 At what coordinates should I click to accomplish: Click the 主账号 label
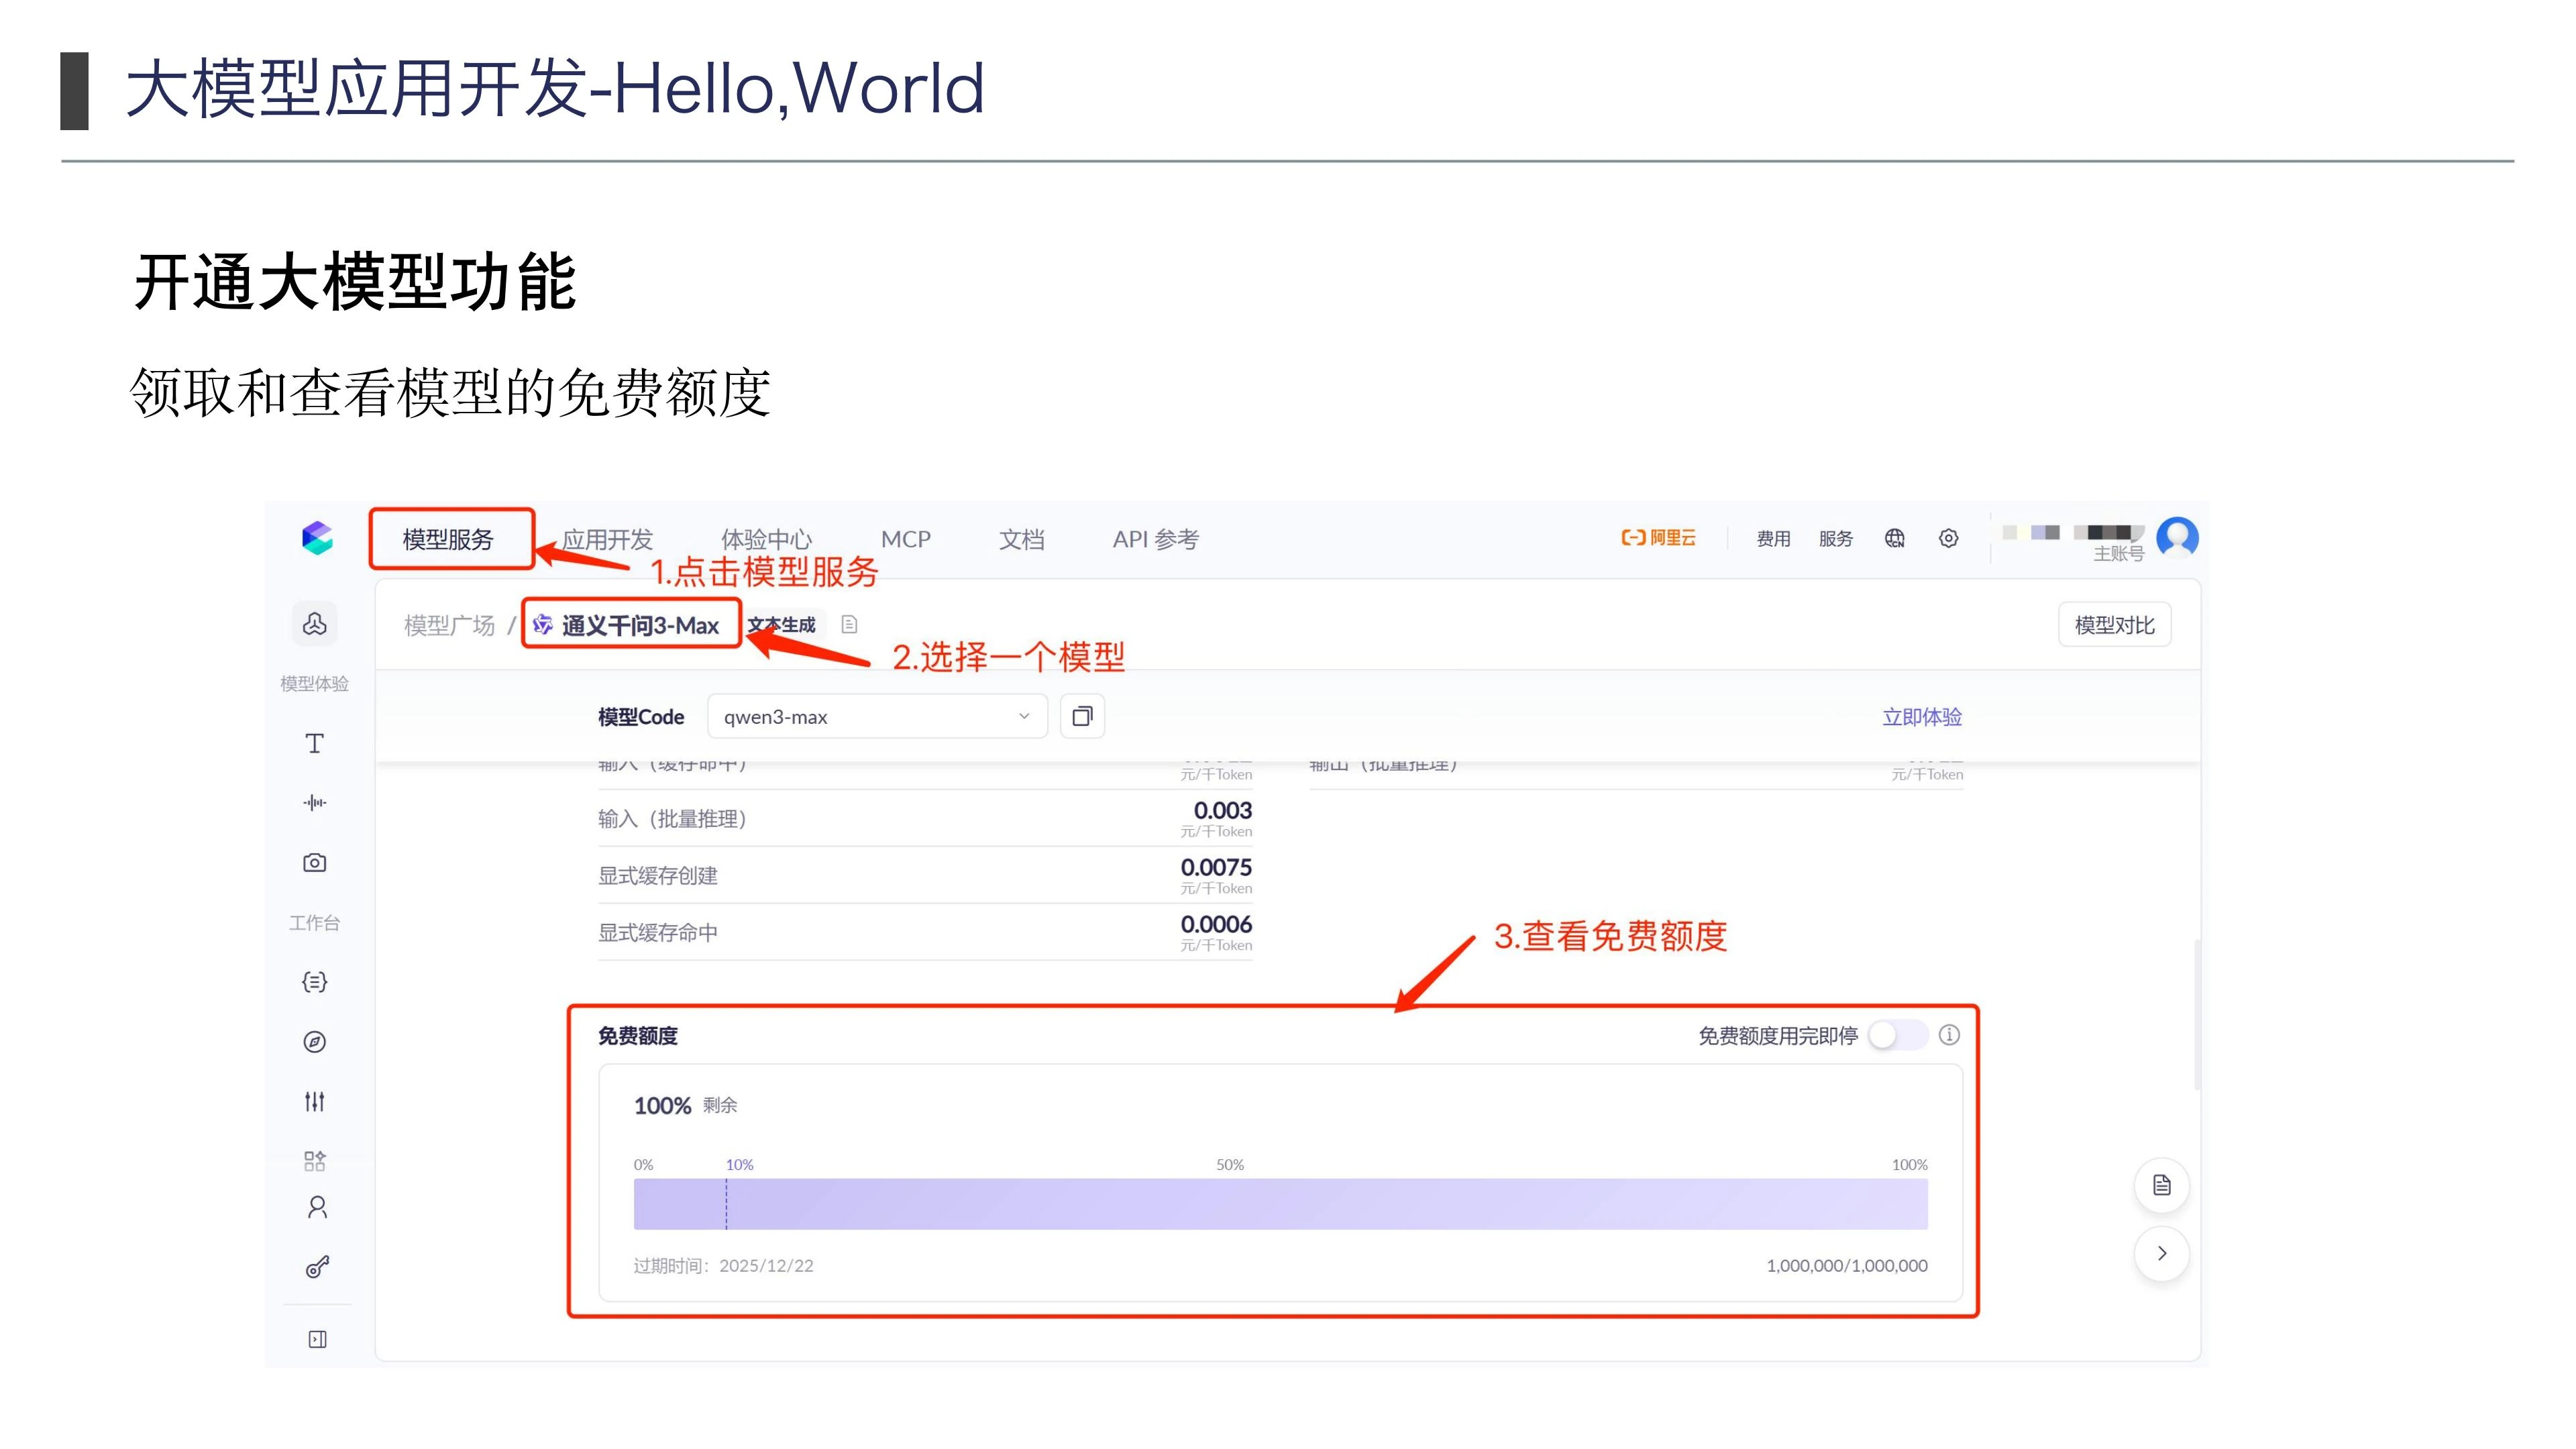point(2119,554)
